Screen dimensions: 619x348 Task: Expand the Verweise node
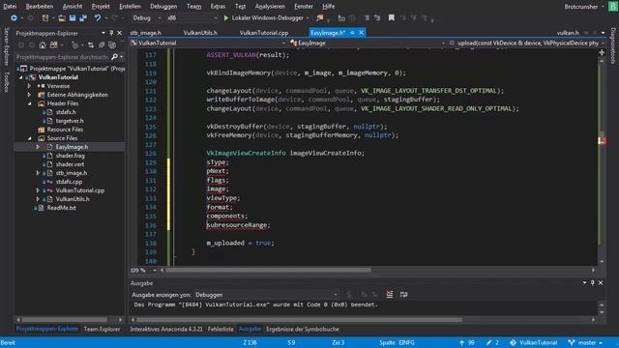[29, 86]
